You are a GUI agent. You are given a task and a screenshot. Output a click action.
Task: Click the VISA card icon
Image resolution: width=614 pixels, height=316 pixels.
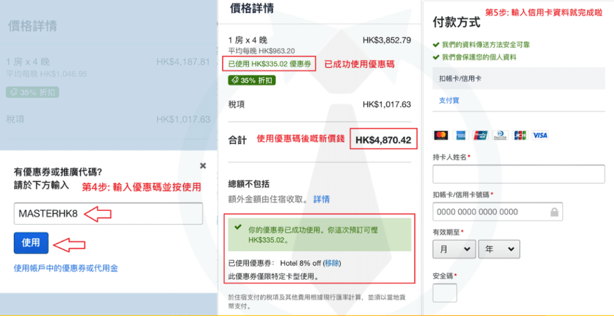pos(540,135)
